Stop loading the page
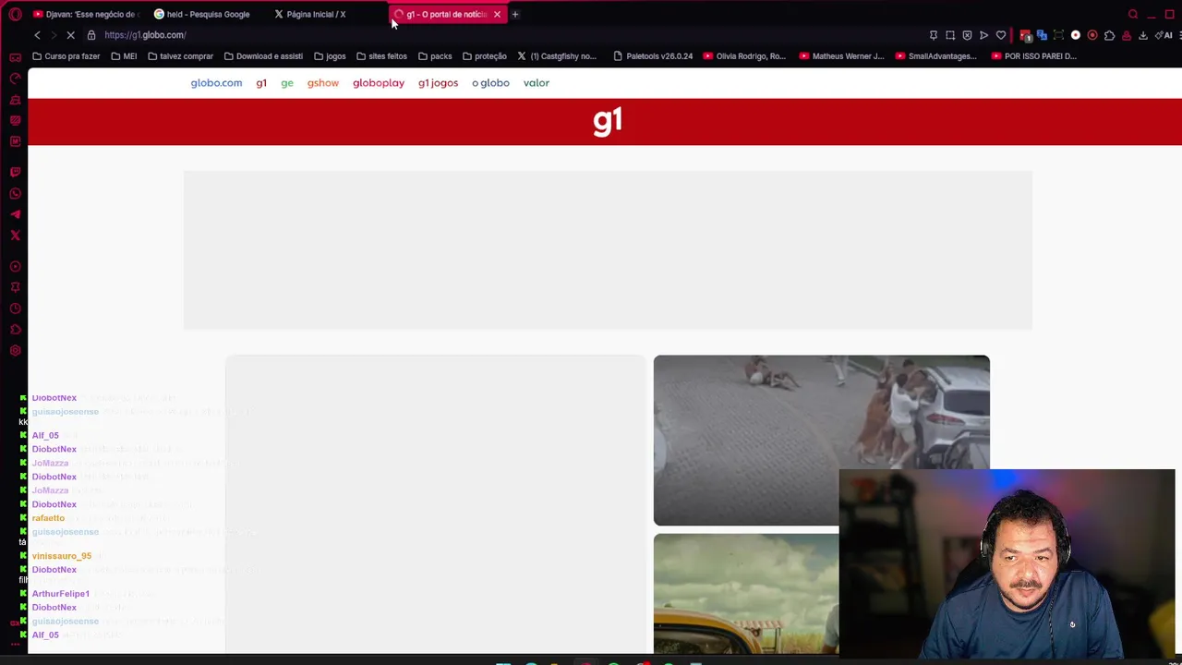The height and width of the screenshot is (665, 1182). (x=70, y=35)
